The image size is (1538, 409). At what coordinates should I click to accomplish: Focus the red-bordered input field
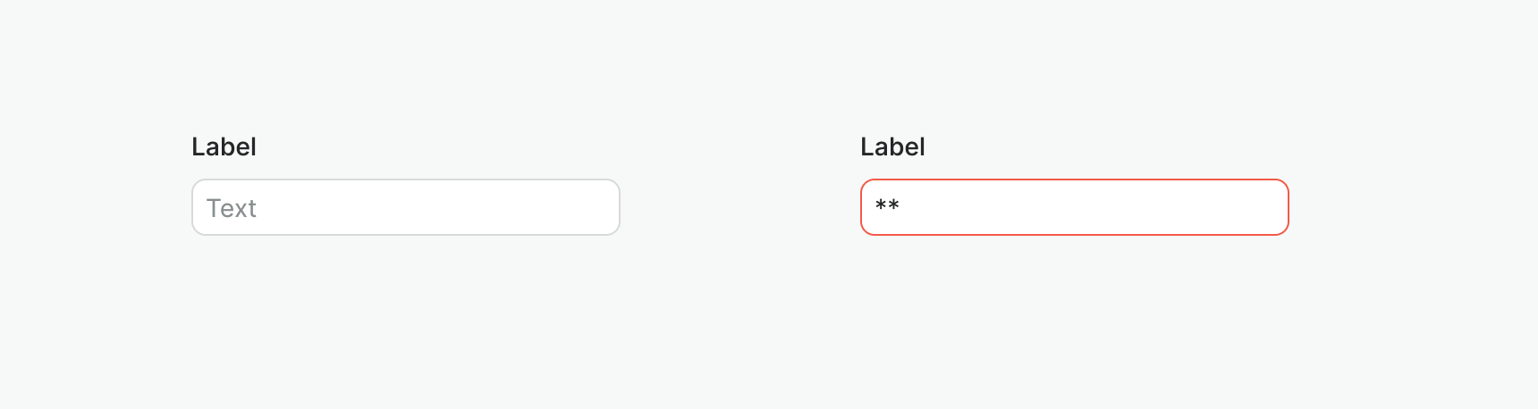coord(1074,207)
